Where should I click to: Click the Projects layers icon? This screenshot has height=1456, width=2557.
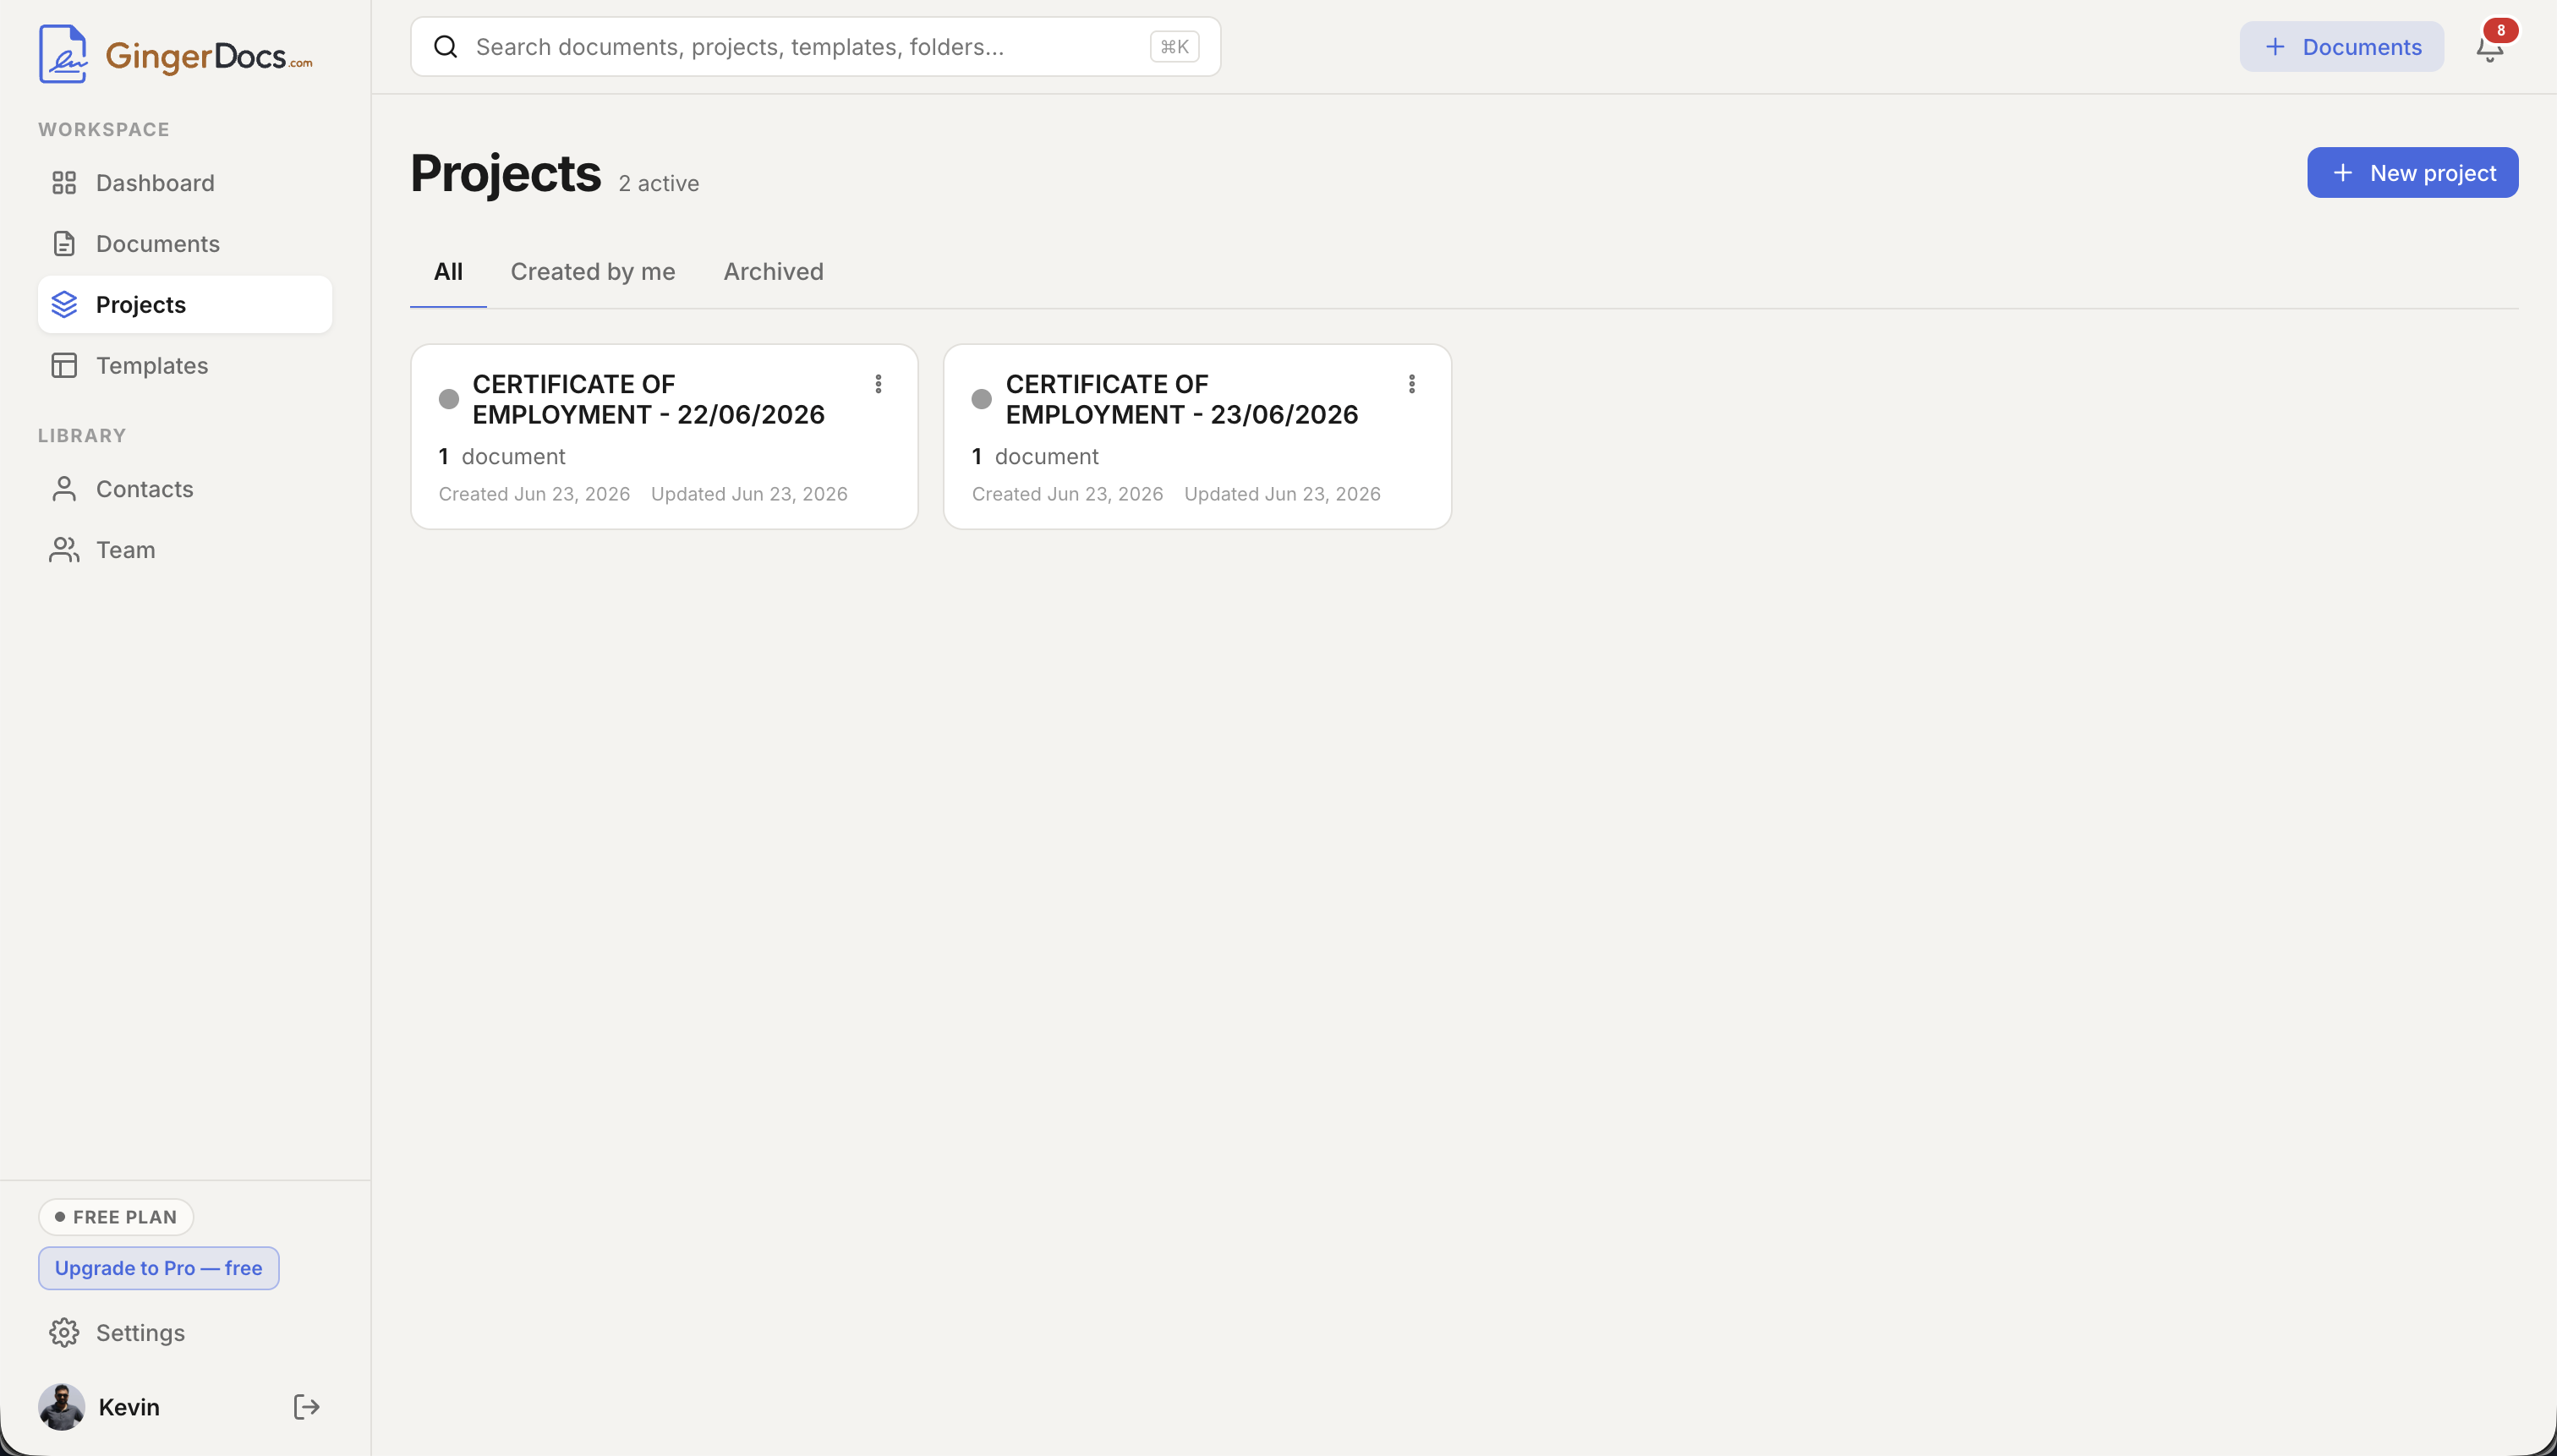(x=64, y=305)
